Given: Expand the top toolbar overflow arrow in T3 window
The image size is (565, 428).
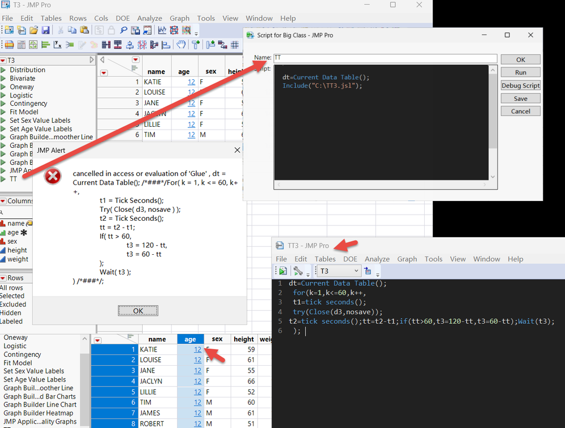Looking at the screenshot, I should (196, 33).
